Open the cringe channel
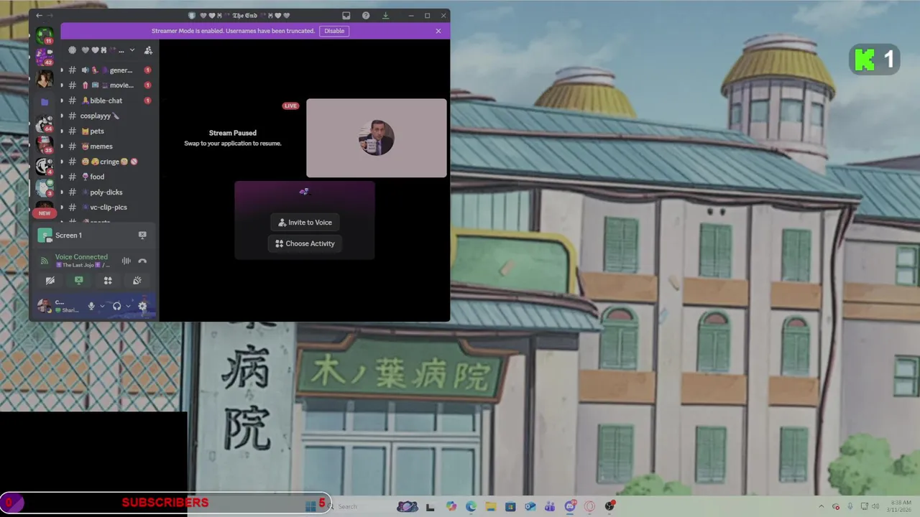Image resolution: width=920 pixels, height=517 pixels. pos(108,162)
